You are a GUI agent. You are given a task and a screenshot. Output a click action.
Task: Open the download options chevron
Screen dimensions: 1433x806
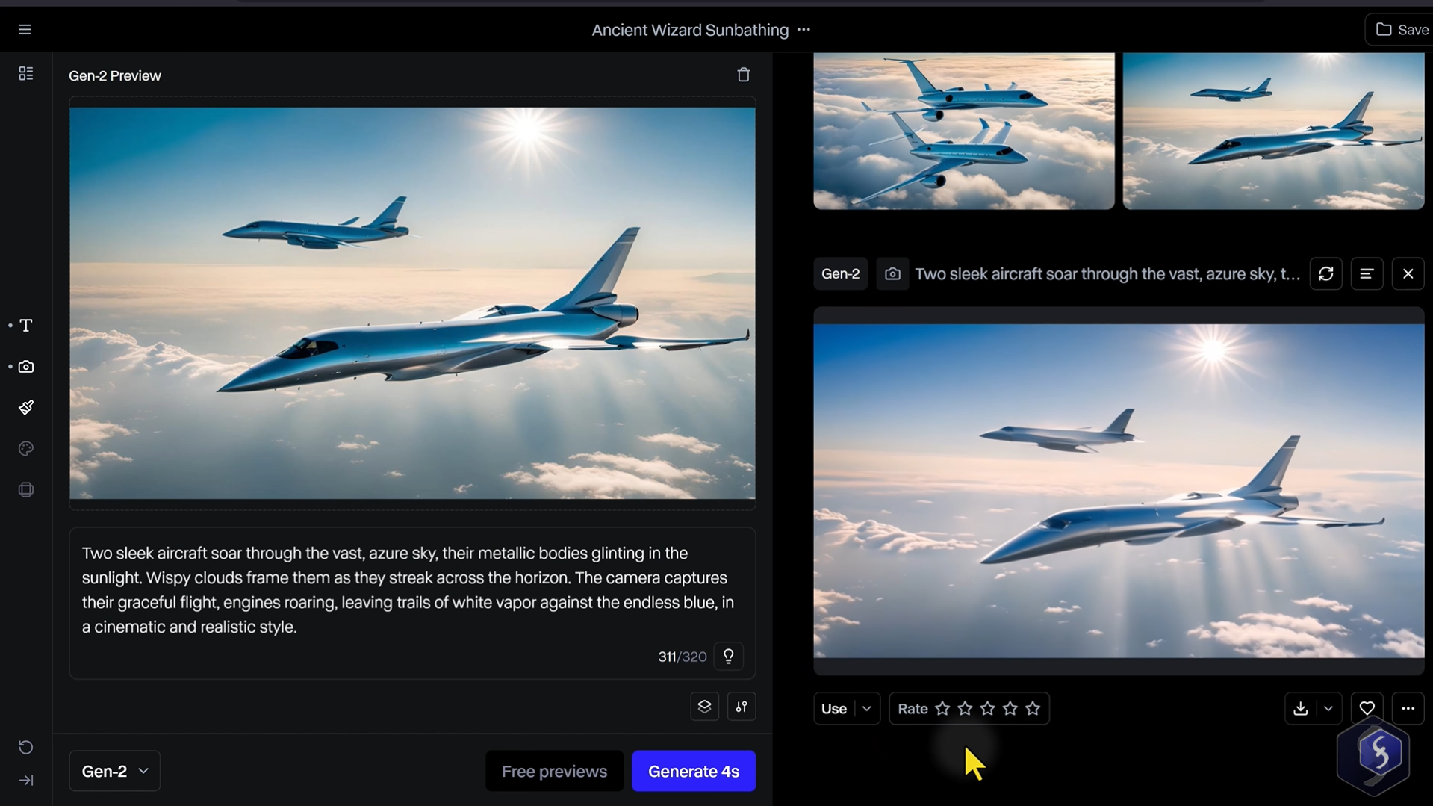click(1328, 708)
